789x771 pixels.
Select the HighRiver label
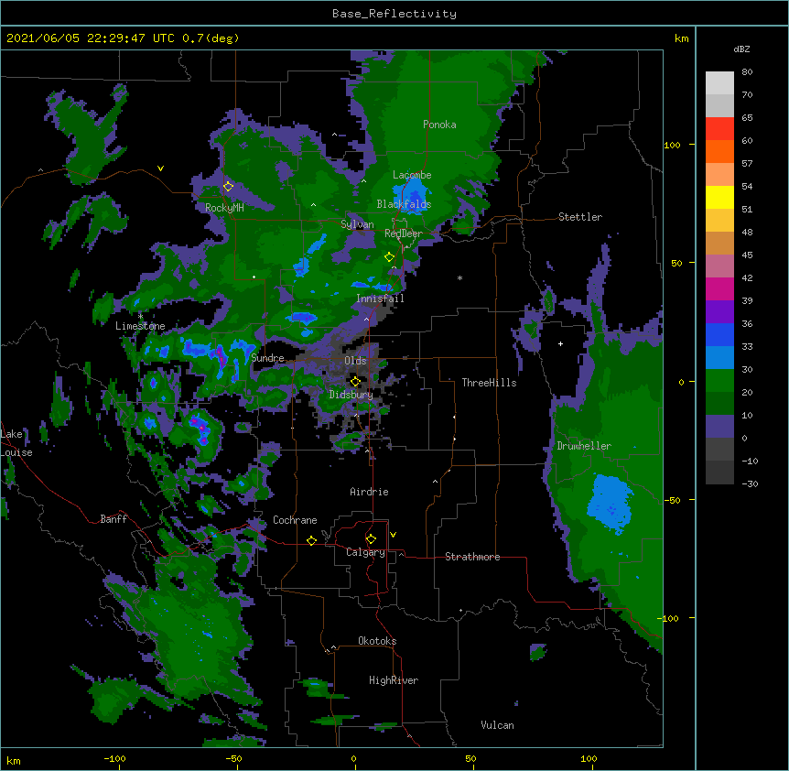click(x=394, y=680)
